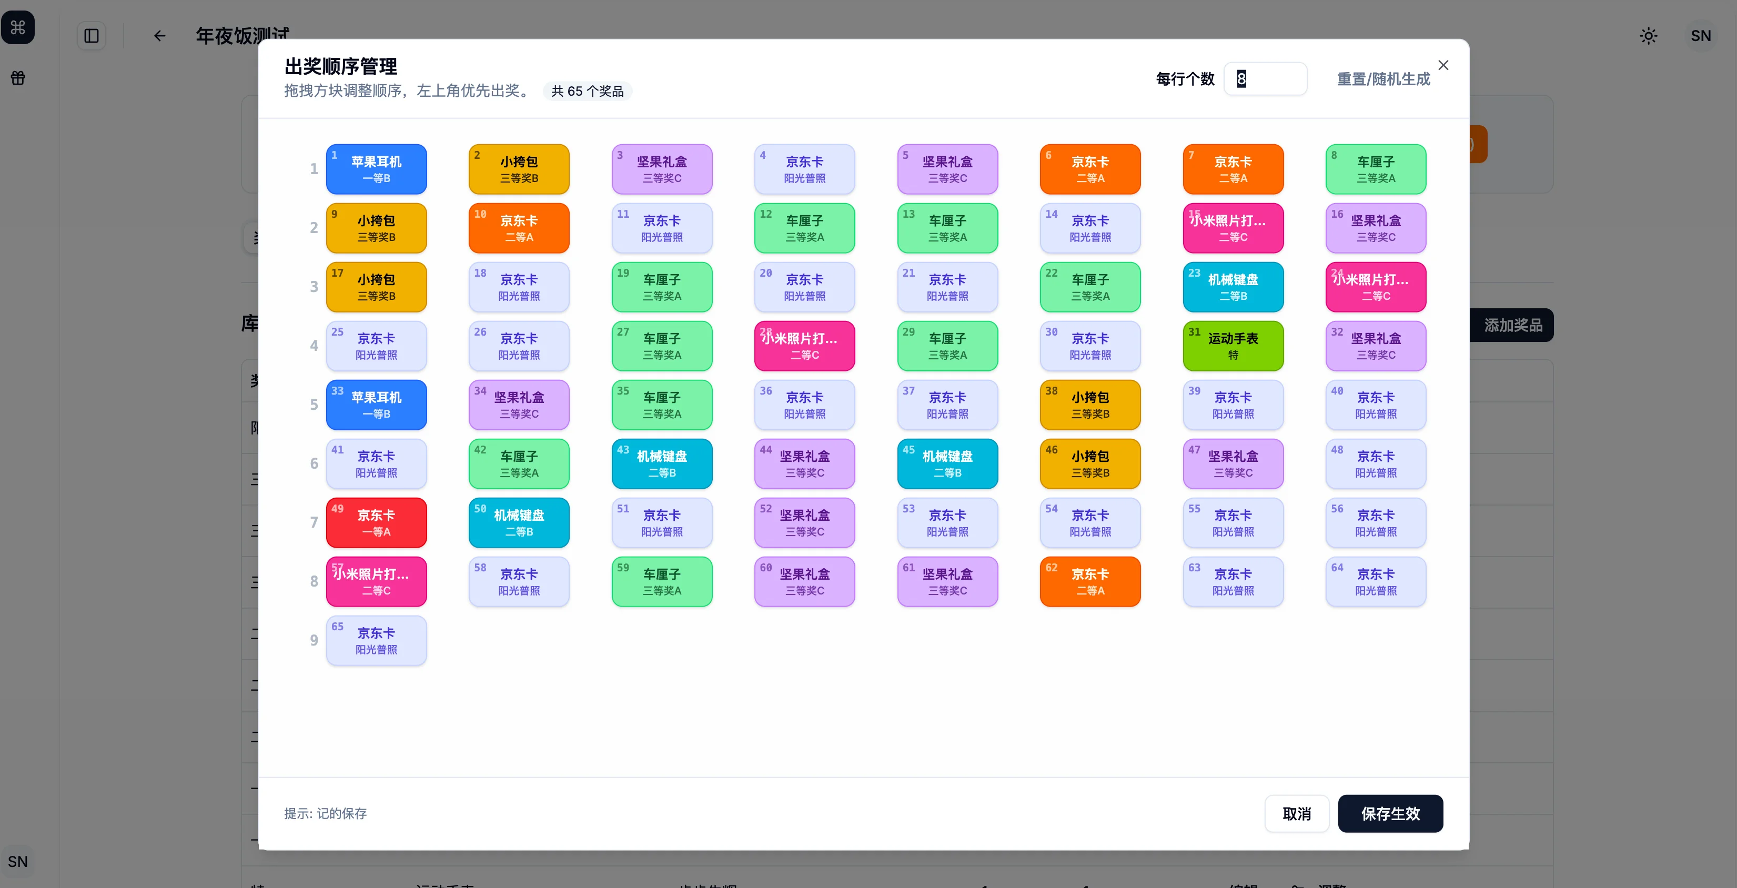The image size is (1737, 888).
Task: Click the Cancel button
Action: (1296, 813)
